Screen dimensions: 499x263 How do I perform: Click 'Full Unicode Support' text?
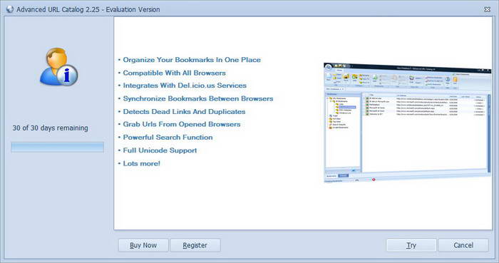(160, 150)
